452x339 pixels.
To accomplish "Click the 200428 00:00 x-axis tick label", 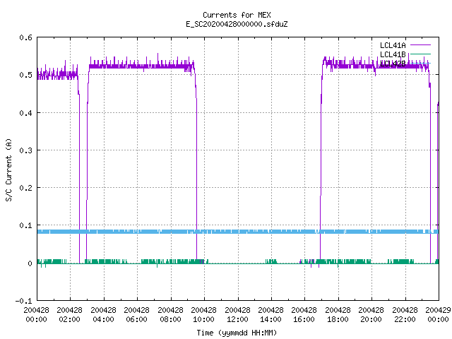I will coord(36,315).
